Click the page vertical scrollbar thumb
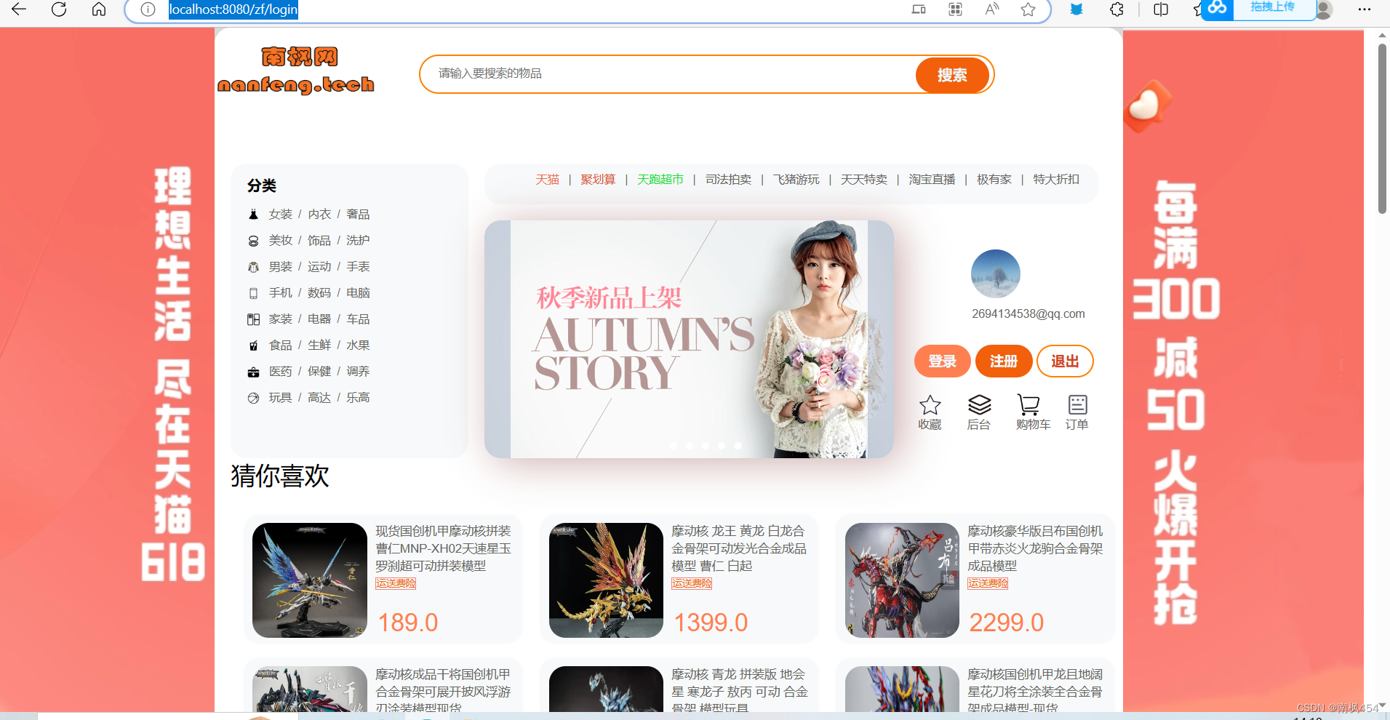1390x720 pixels. (1382, 129)
